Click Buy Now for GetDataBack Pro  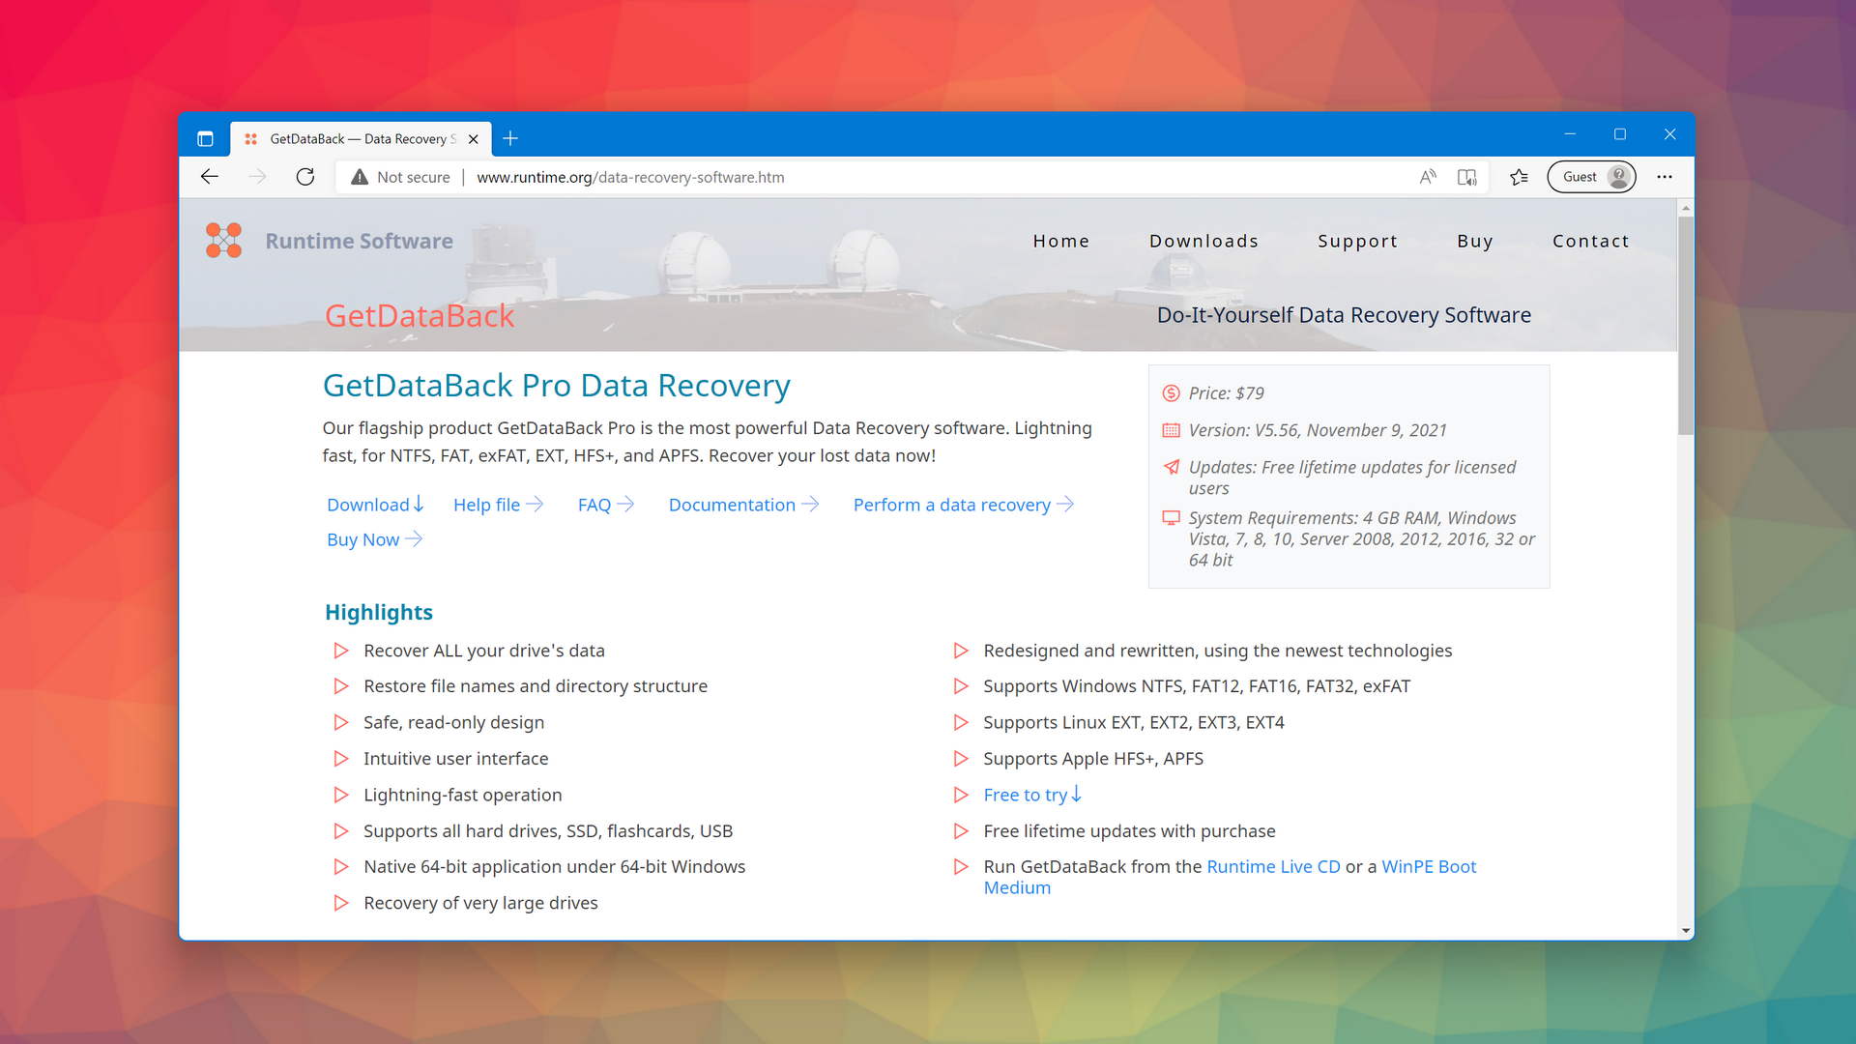click(364, 538)
